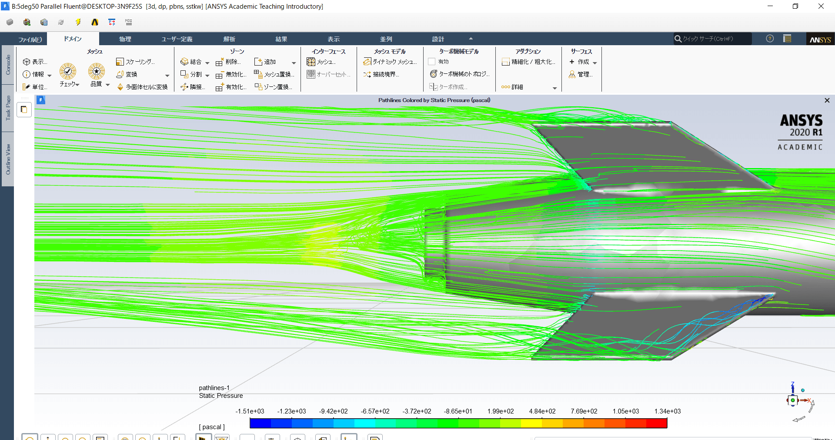This screenshot has width=835, height=440.
Task: Open the zone 結合 (Combine) dropdown
Action: (207, 63)
